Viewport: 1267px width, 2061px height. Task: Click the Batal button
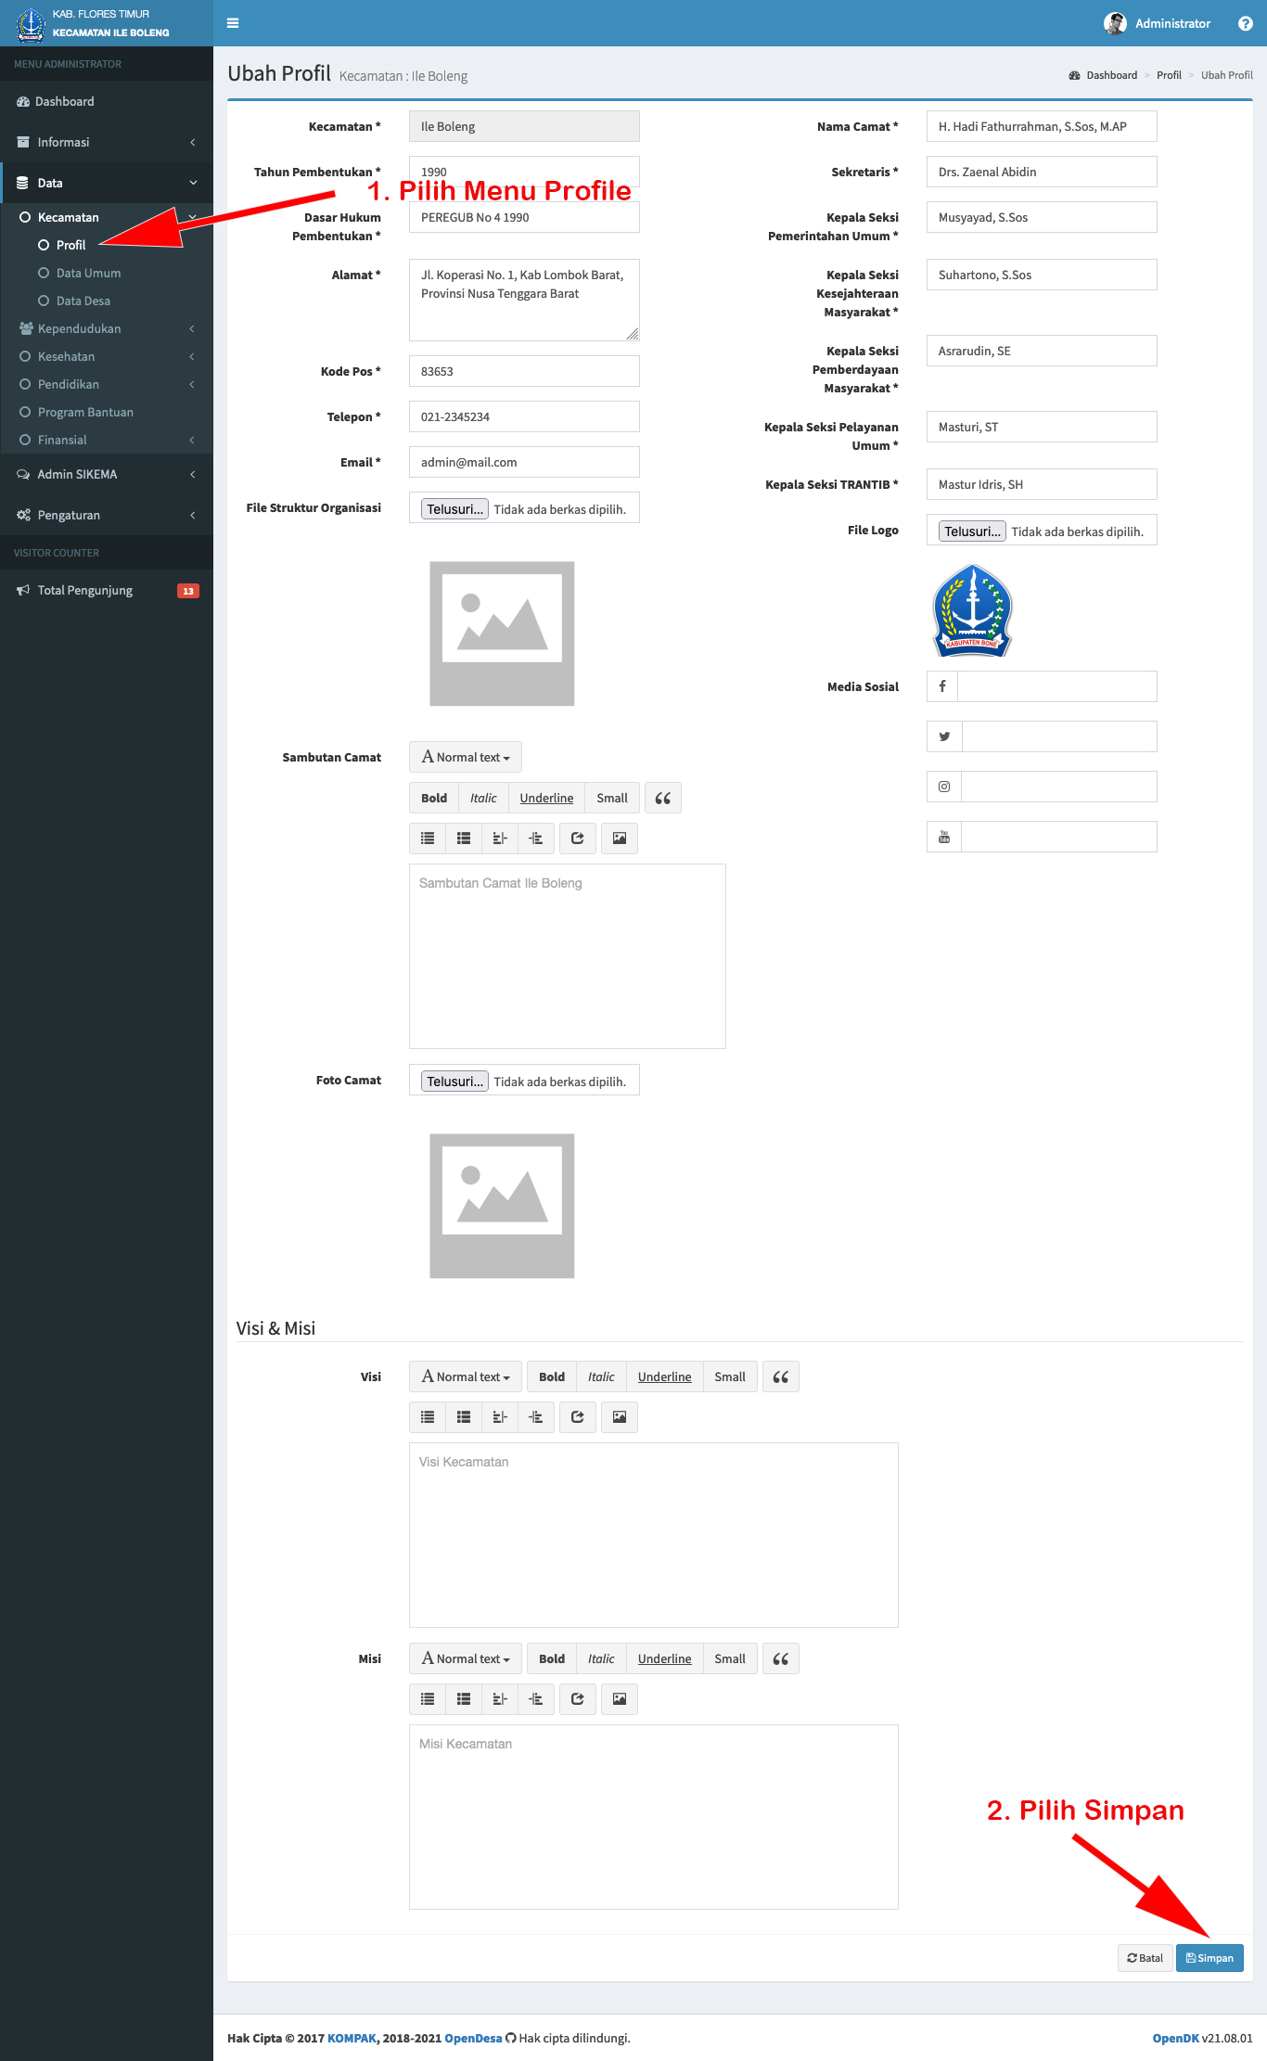[1145, 1958]
